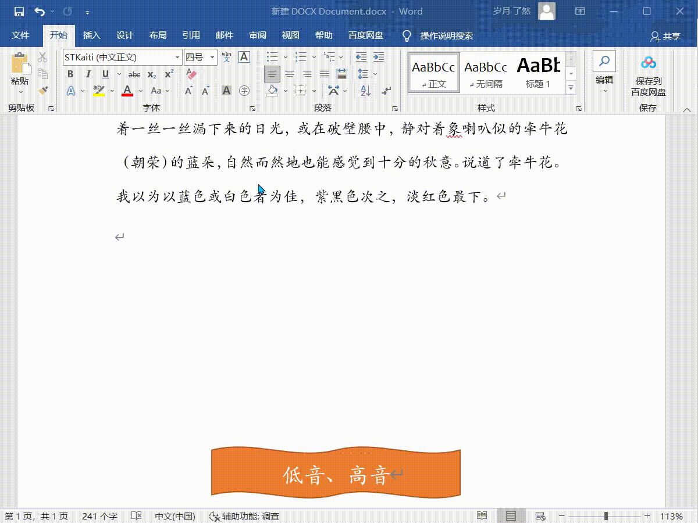Click 保存到百度网盘 button
The height and width of the screenshot is (523, 698).
pos(648,74)
